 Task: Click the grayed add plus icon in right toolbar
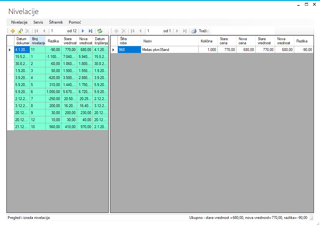pyautogui.click(x=116, y=31)
